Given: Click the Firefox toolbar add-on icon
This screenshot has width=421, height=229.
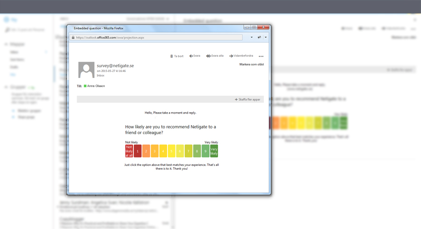Looking at the screenshot, I should point(259,37).
